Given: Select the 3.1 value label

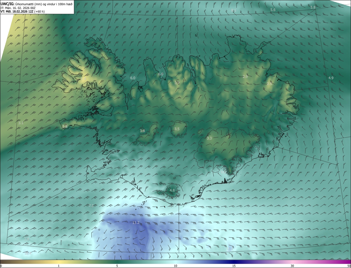Looking at the screenshot, I should click(x=21, y=123).
